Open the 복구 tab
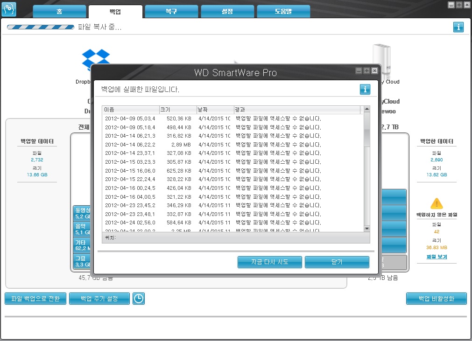The width and height of the screenshot is (472, 341). click(x=171, y=12)
